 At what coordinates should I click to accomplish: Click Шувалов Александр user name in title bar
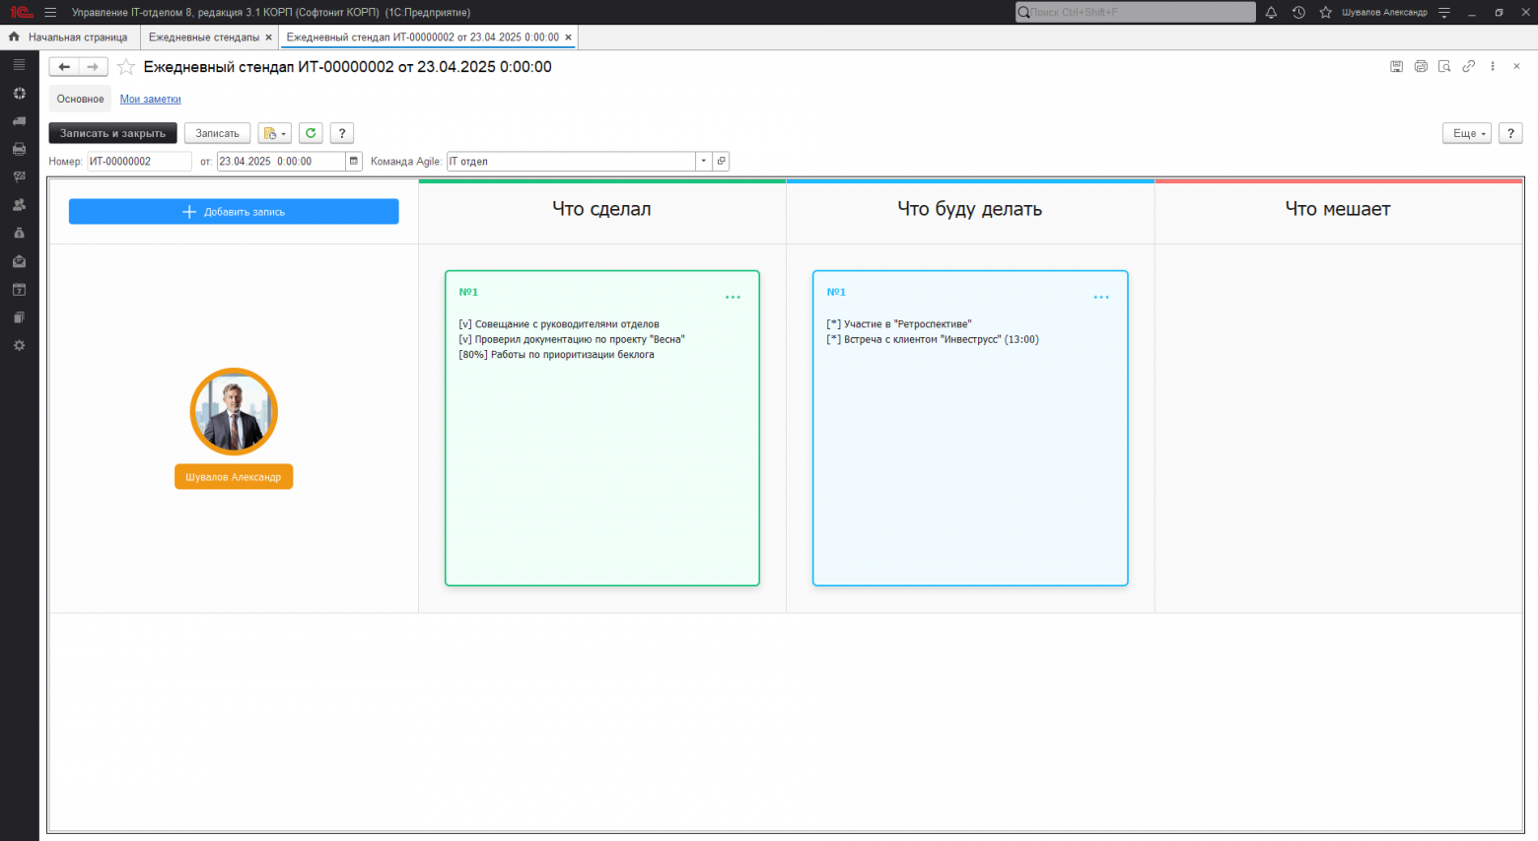(1384, 12)
